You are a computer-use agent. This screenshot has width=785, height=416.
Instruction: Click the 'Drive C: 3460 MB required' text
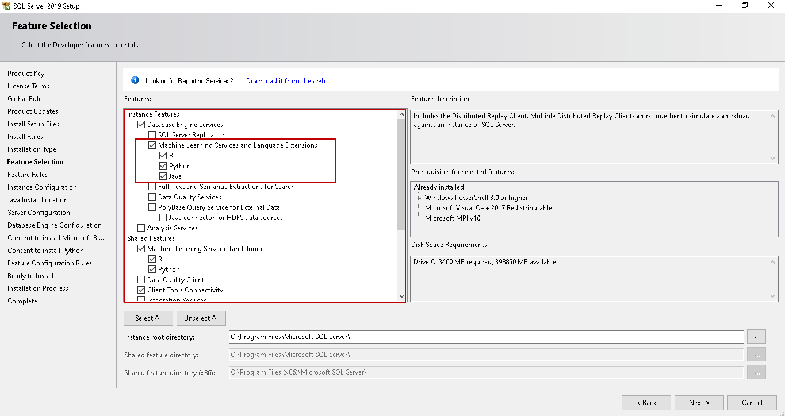[x=485, y=262]
